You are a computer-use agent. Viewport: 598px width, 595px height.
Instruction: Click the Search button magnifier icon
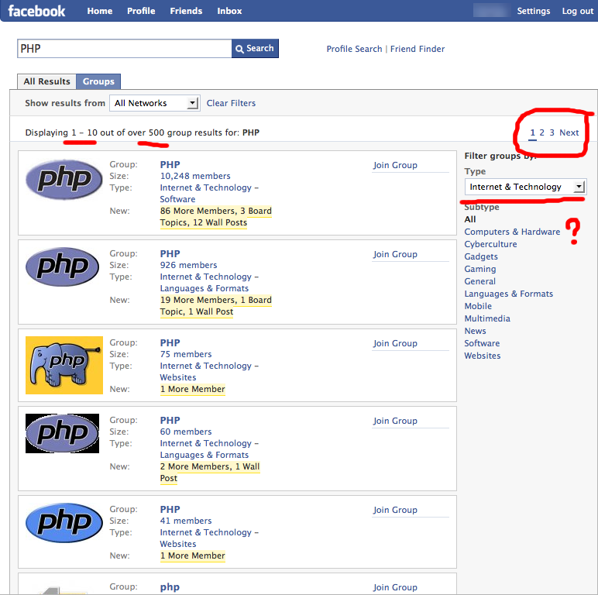[x=239, y=49]
